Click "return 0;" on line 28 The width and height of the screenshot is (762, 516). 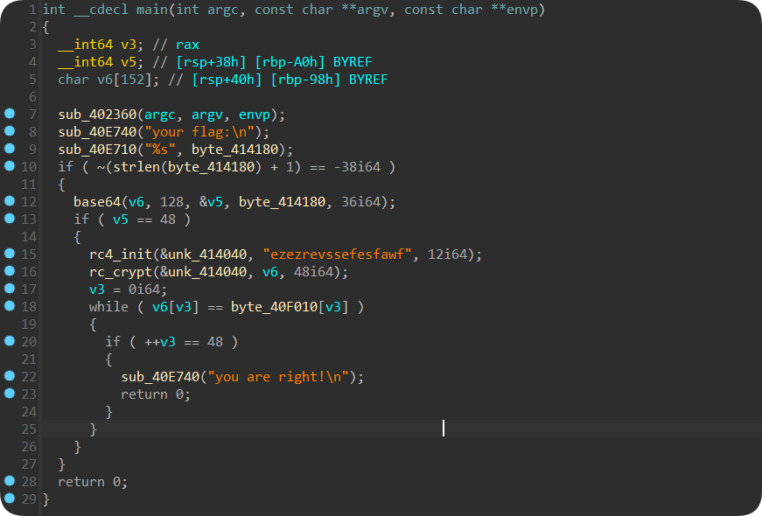click(x=93, y=482)
